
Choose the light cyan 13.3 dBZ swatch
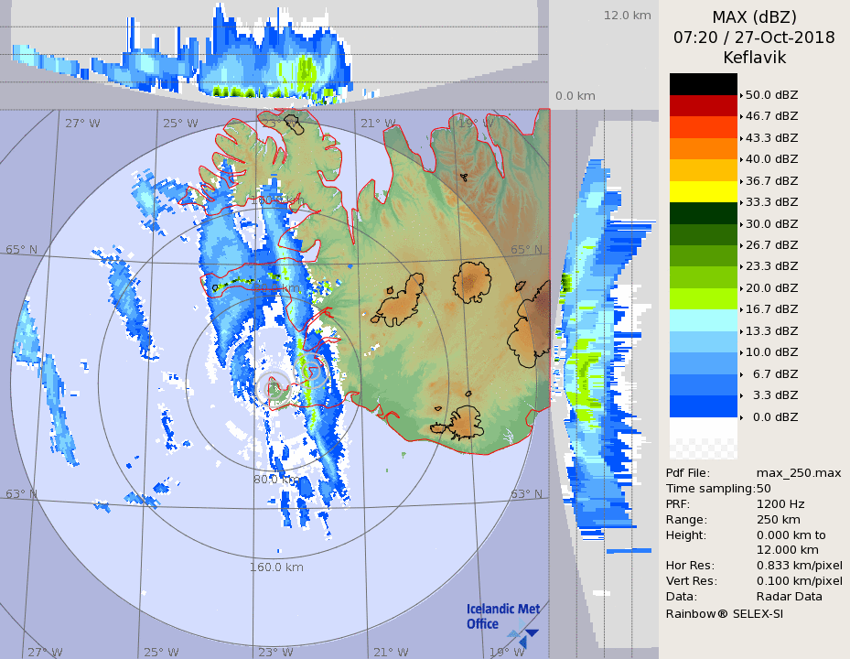coord(703,320)
